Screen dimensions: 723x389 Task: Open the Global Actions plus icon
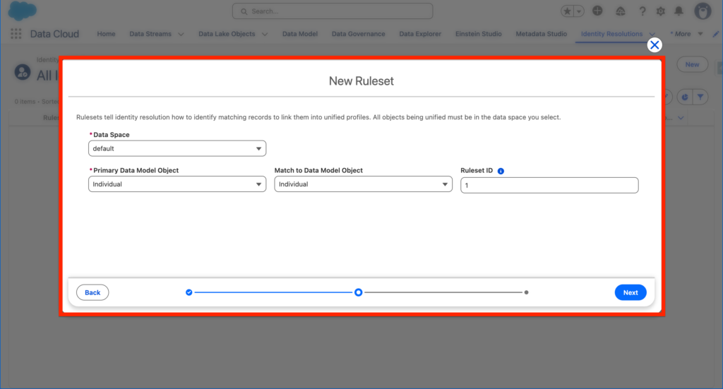(597, 11)
